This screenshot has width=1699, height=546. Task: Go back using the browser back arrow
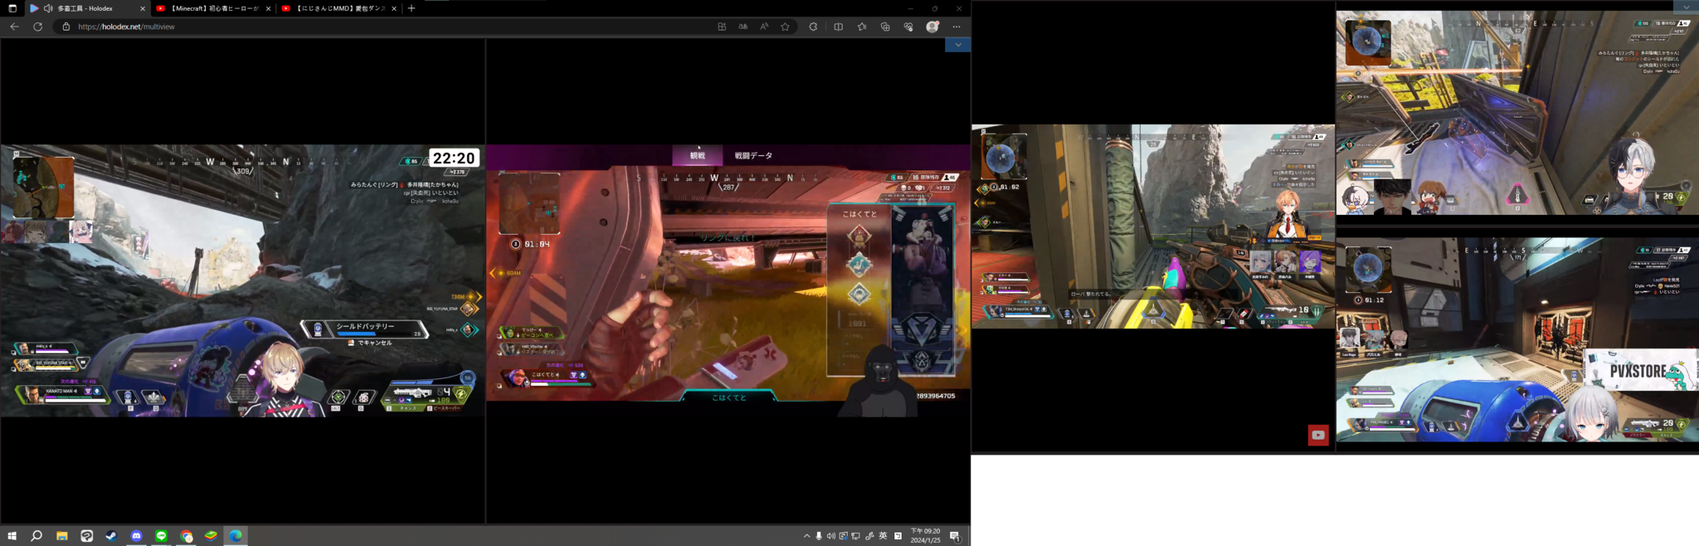pyautogui.click(x=14, y=27)
